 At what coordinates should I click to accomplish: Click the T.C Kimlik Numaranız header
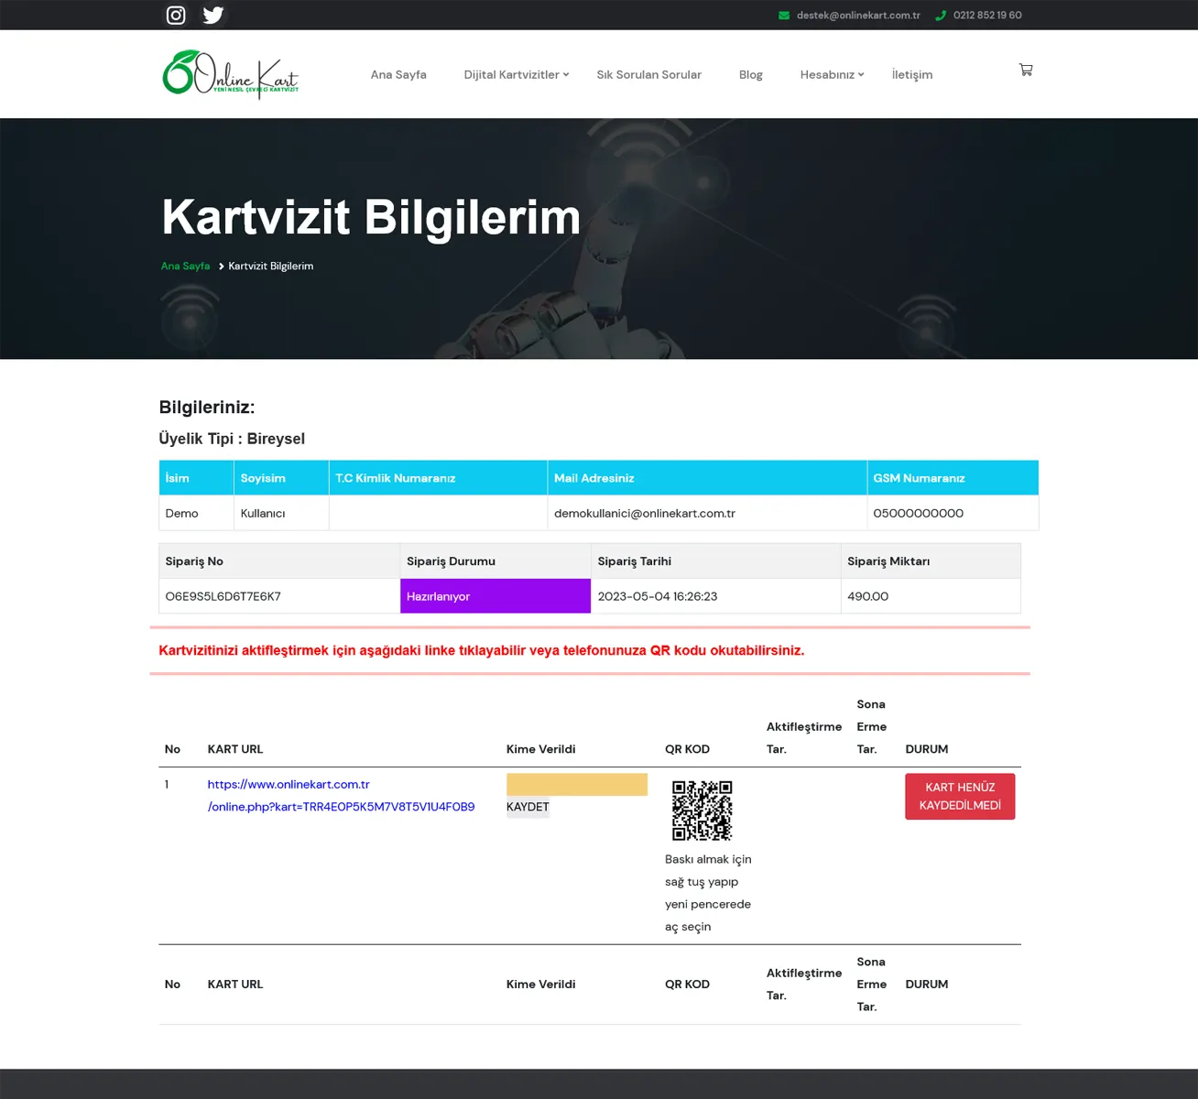[438, 478]
